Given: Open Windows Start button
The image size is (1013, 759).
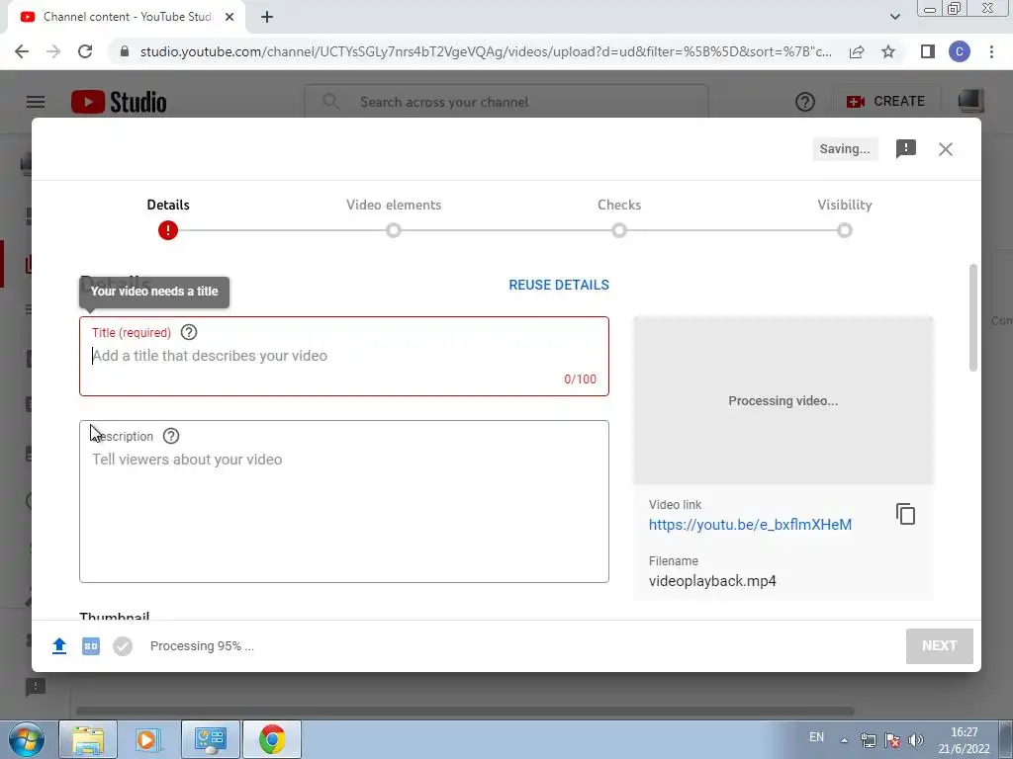Looking at the screenshot, I should [x=26, y=739].
